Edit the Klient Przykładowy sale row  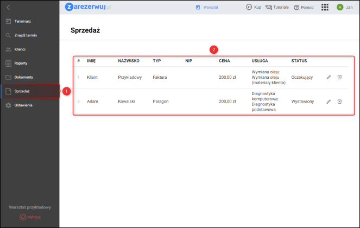pos(329,78)
